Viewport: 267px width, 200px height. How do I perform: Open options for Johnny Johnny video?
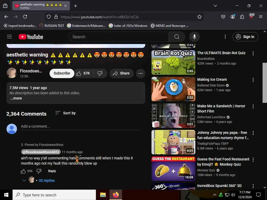tap(253, 133)
